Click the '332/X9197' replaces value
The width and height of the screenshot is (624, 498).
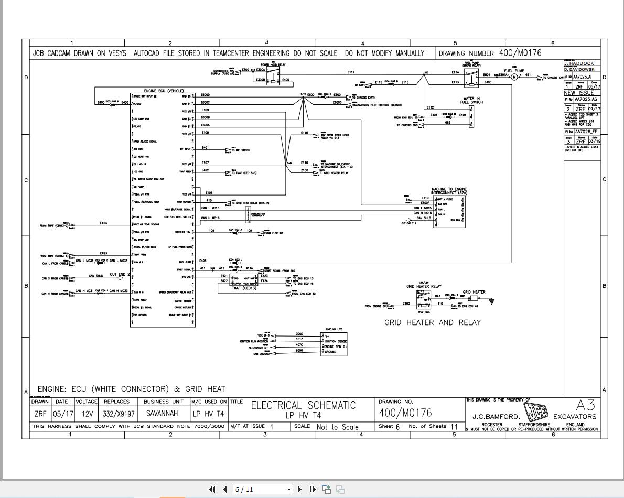pos(118,414)
